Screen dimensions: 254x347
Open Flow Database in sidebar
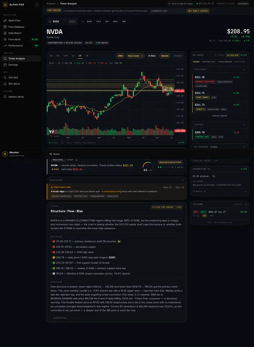pos(21,27)
